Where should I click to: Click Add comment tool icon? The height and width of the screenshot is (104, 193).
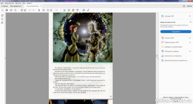point(162,47)
